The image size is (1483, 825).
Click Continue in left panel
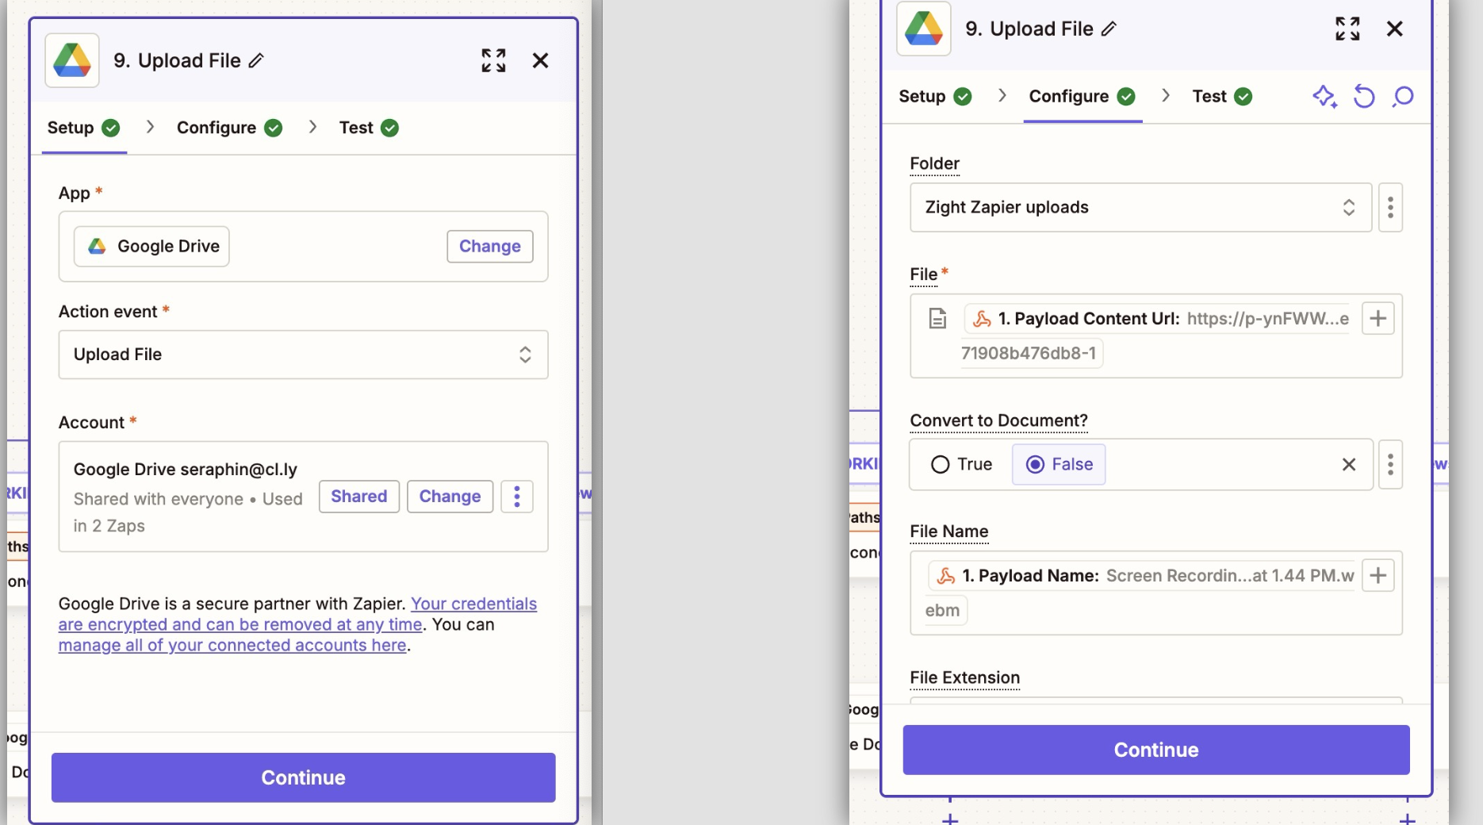(x=303, y=777)
